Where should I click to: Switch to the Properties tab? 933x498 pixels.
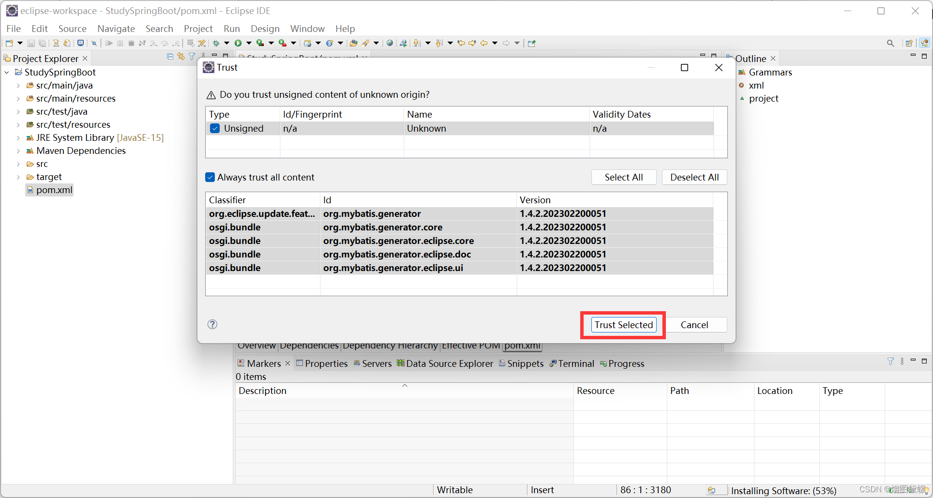click(322, 363)
